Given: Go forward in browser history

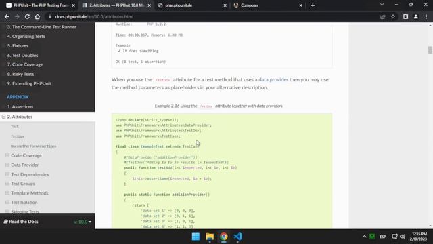Looking at the screenshot, I should coord(17,16).
